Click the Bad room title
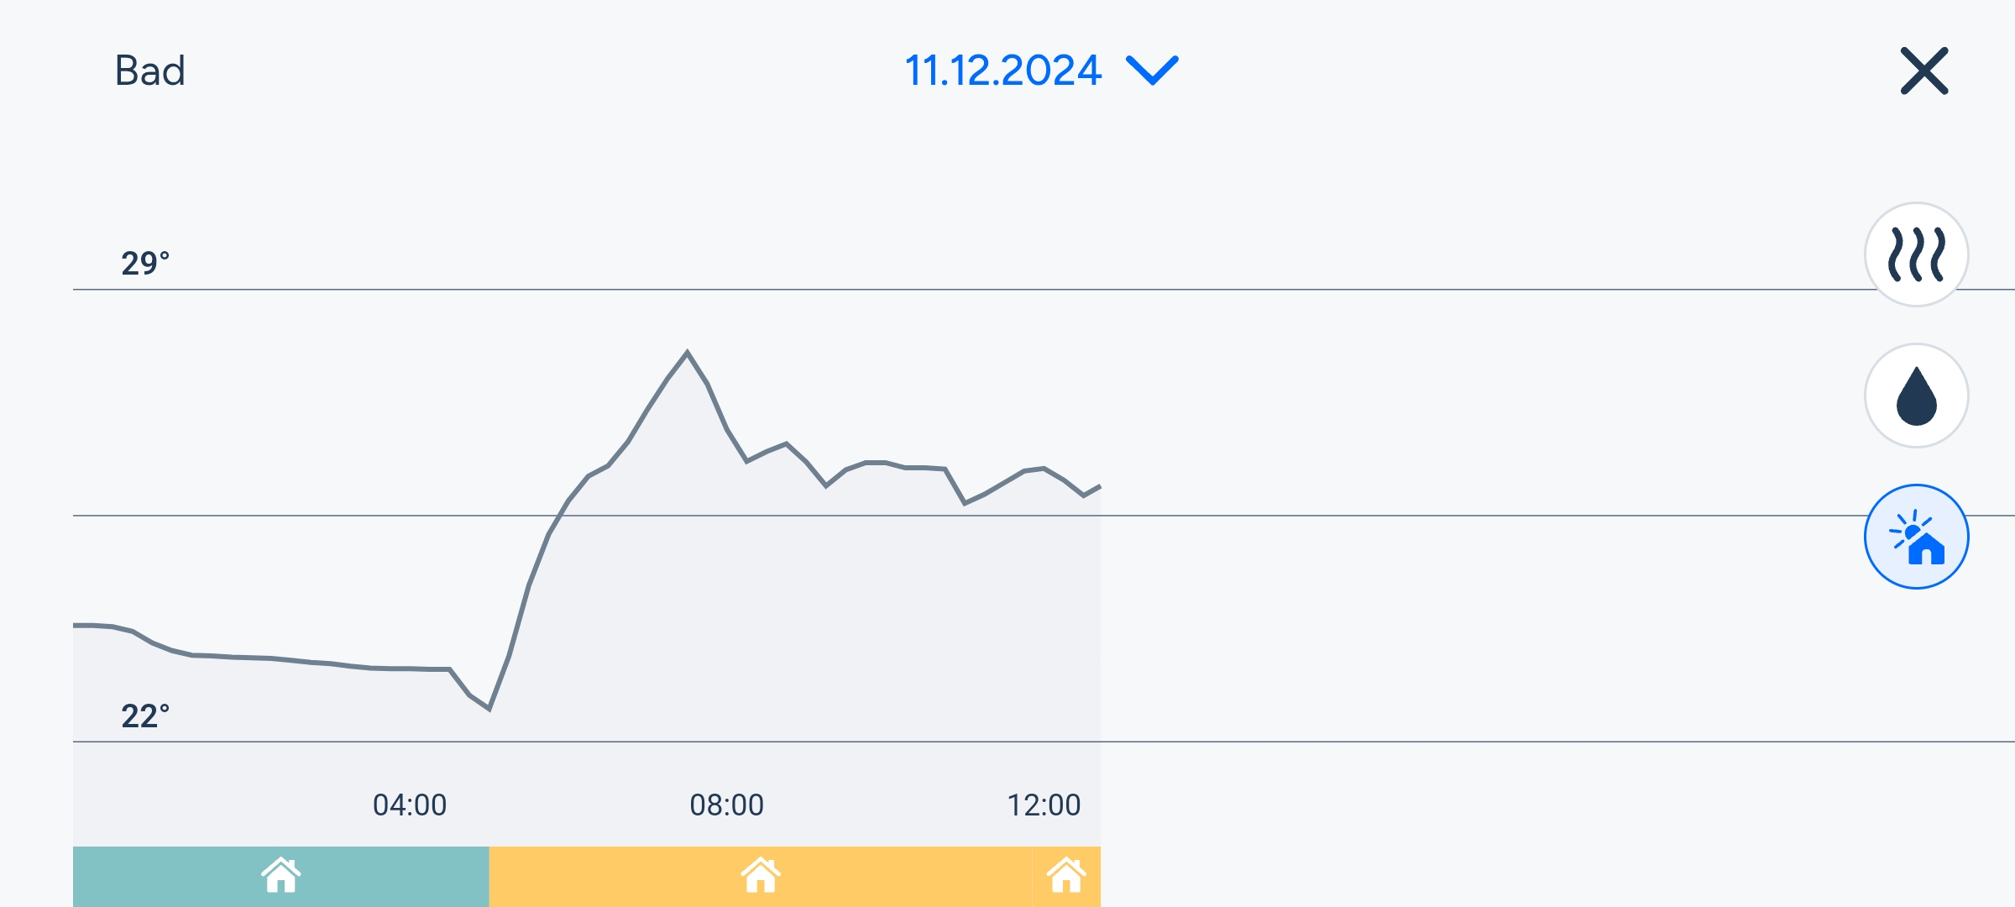 149,71
